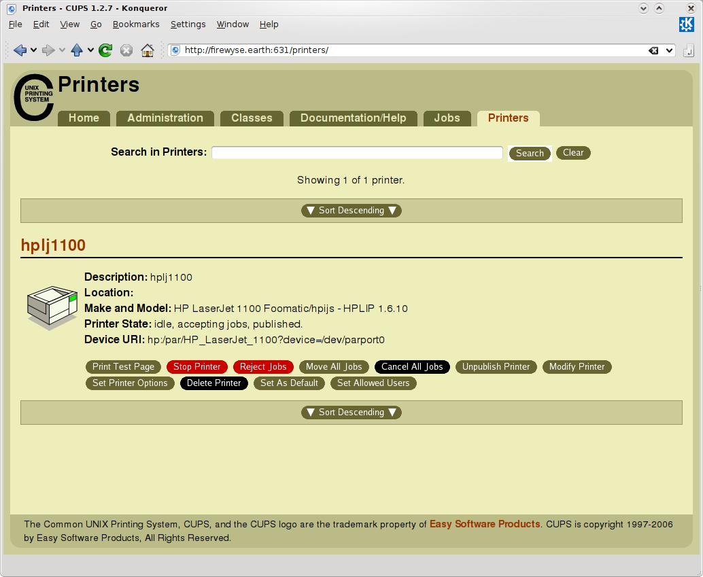Switch to the Classes tab
The image size is (703, 577).
point(252,118)
